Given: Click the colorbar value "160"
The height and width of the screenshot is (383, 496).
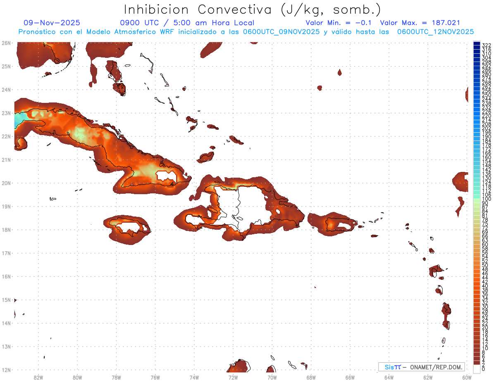Looking at the screenshot, I should tap(486, 157).
